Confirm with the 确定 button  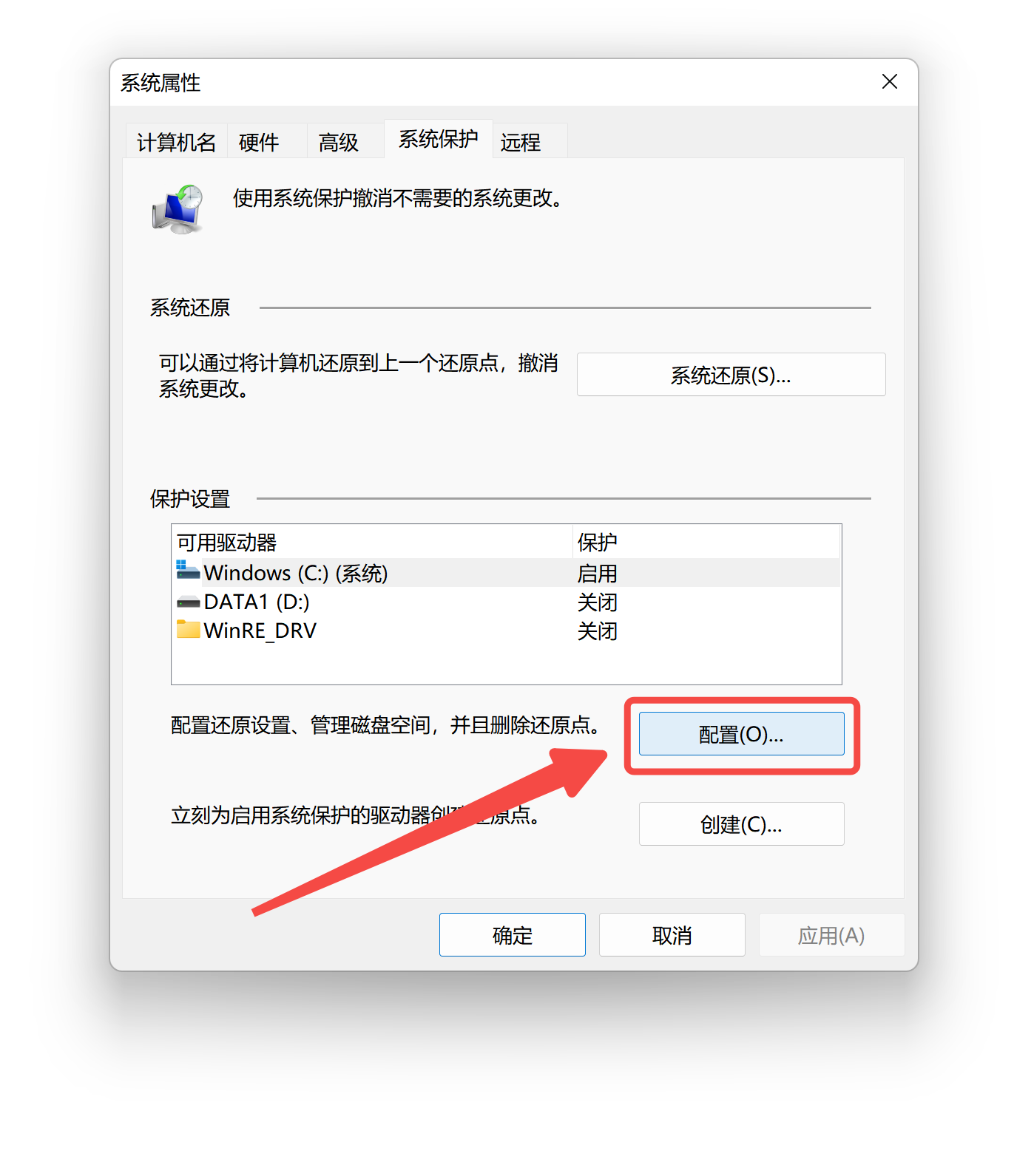click(513, 934)
